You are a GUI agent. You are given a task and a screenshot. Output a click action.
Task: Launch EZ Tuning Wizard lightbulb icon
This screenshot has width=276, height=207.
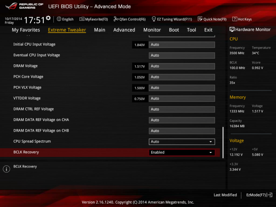click(154, 19)
